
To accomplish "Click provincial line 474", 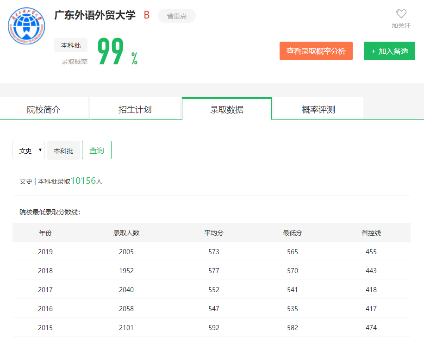I will [x=371, y=327].
